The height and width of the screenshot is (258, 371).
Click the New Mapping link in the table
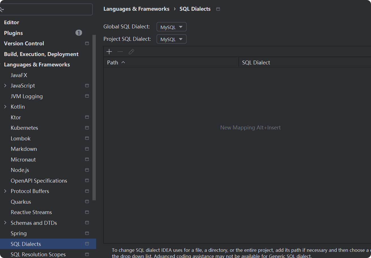[250, 127]
